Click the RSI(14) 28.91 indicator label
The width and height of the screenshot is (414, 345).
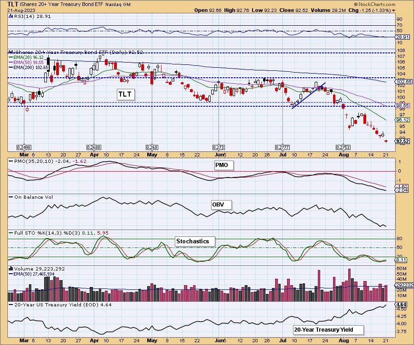click(32, 17)
